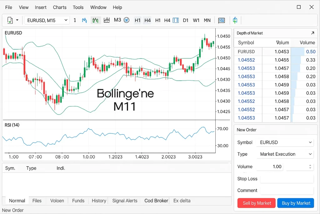Image resolution: width=320 pixels, height=214 pixels.
Task: Click the green candle shift icon
Action: click(235, 20)
